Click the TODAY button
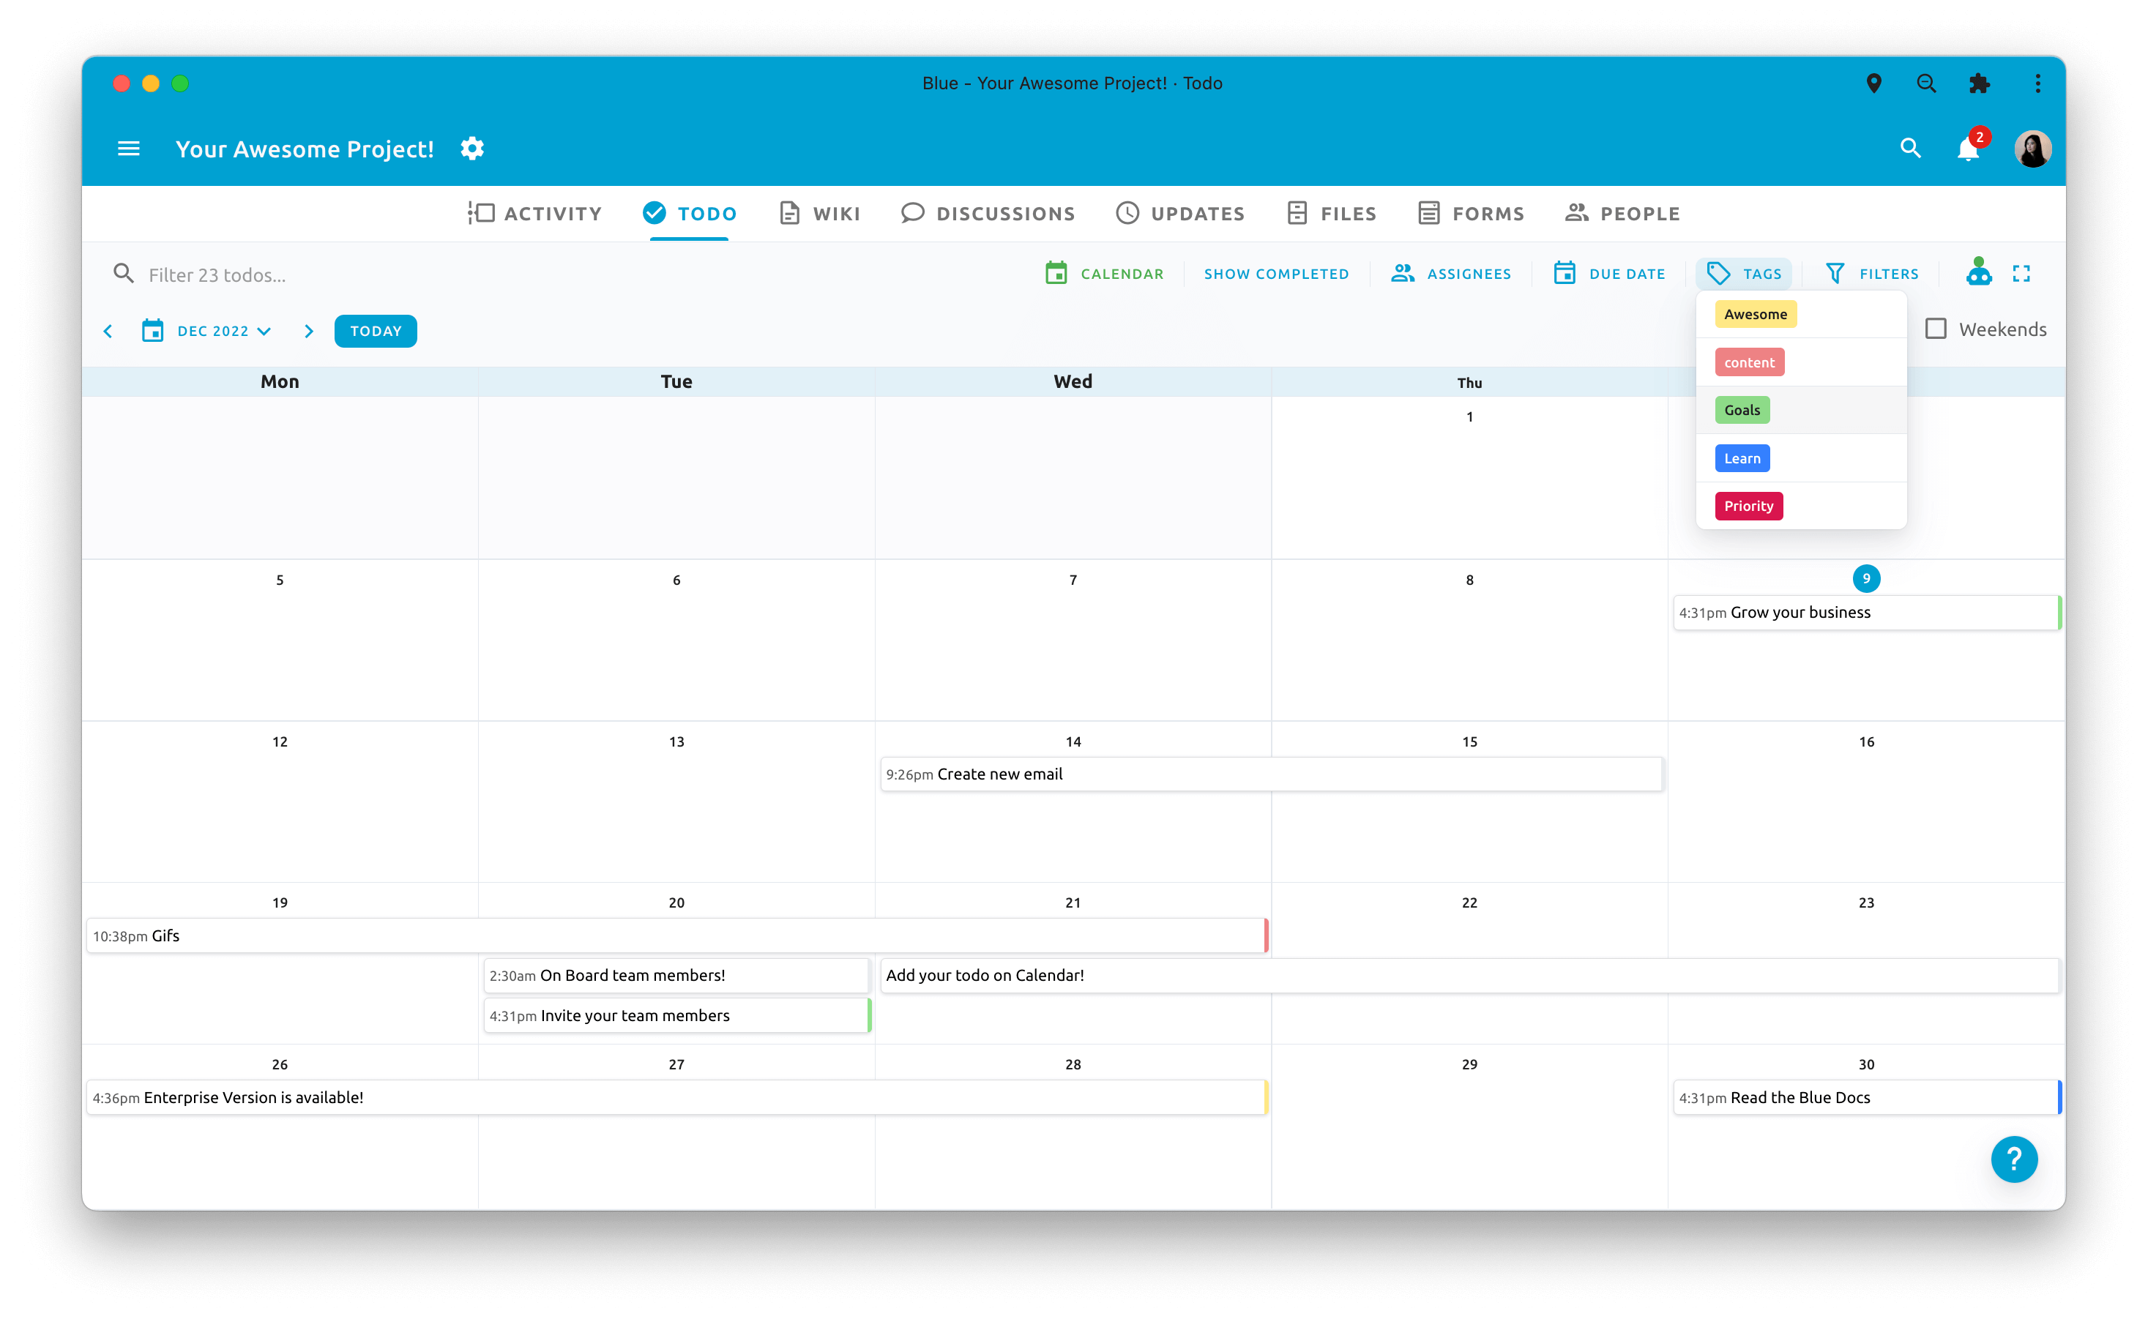Image resolution: width=2148 pixels, height=1319 pixels. (x=375, y=331)
